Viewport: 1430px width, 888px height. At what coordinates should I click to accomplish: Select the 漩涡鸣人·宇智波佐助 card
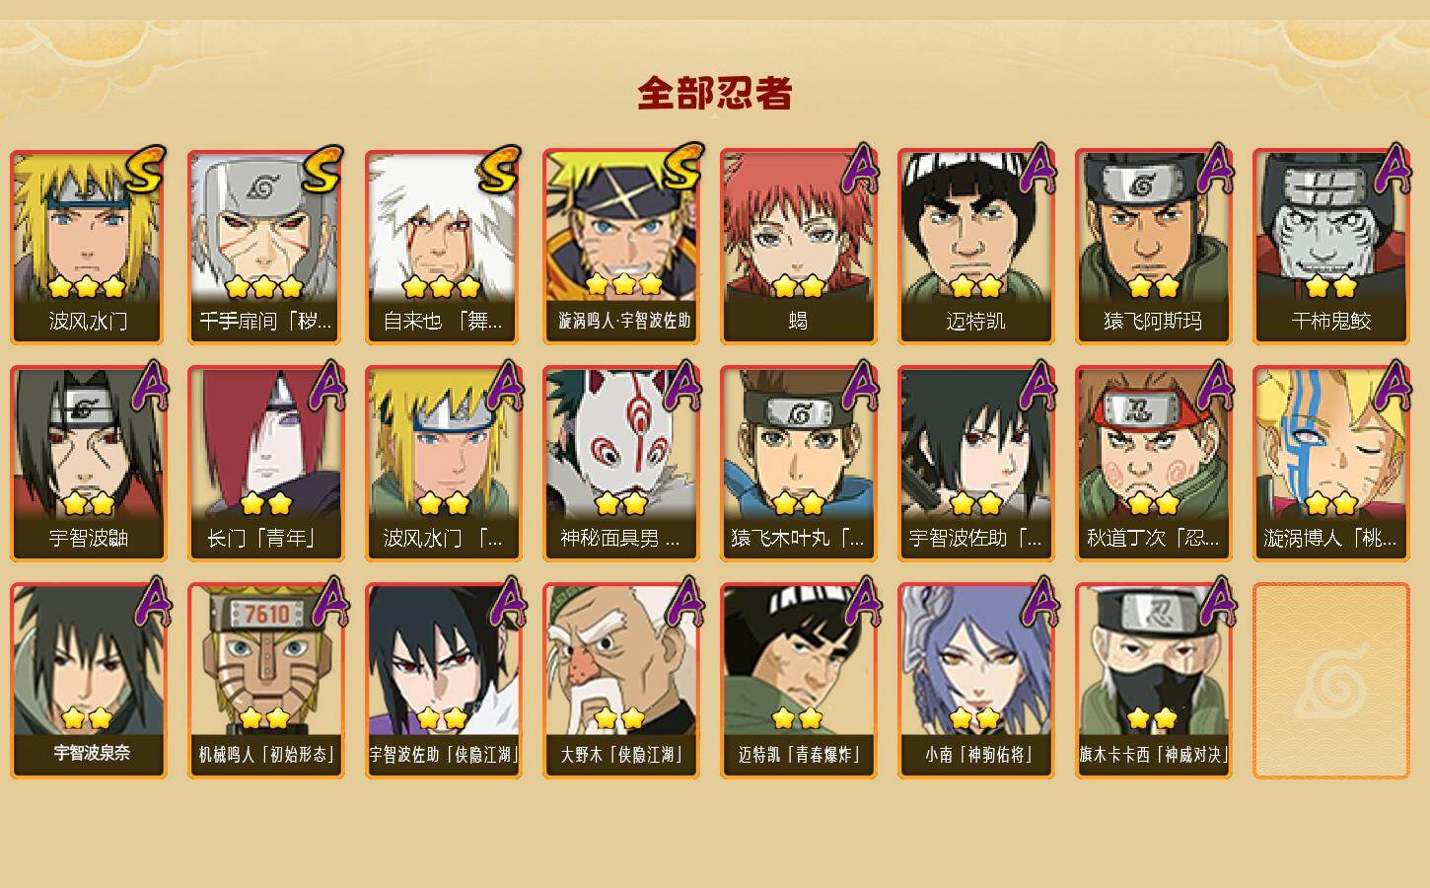pyautogui.click(x=621, y=247)
